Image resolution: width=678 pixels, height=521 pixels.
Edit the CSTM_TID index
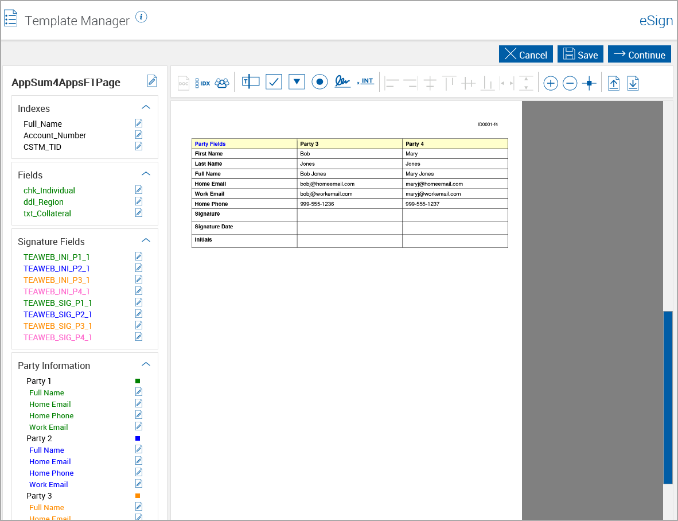point(139,146)
